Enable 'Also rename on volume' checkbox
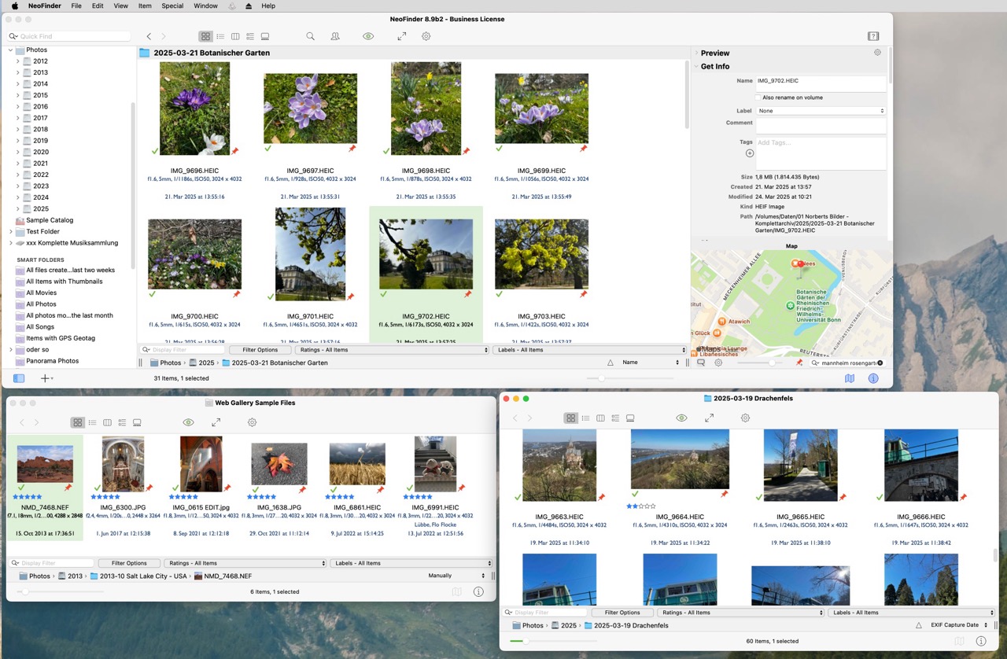The width and height of the screenshot is (1007, 659). click(x=758, y=98)
